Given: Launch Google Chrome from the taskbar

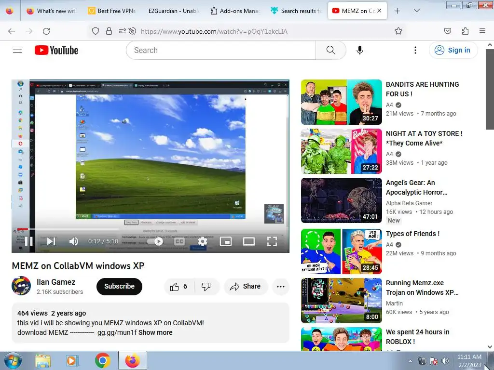Looking at the screenshot, I should tap(102, 360).
